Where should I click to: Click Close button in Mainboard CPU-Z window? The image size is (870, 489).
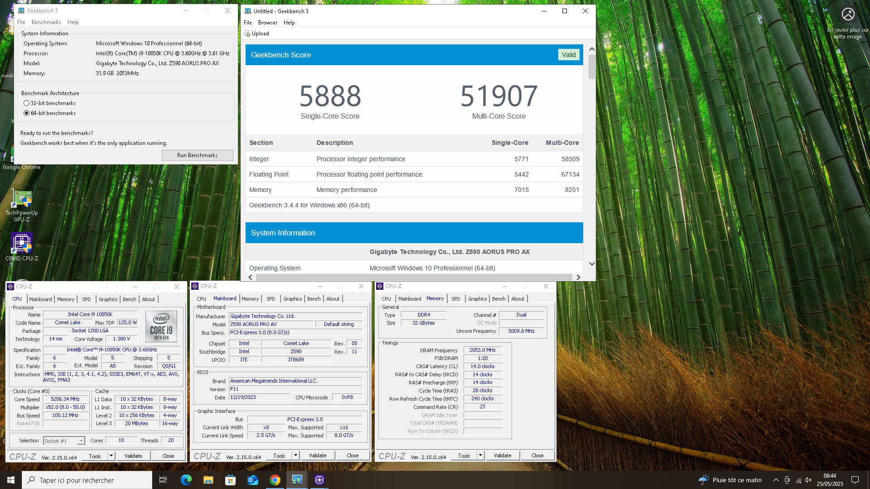click(x=353, y=455)
